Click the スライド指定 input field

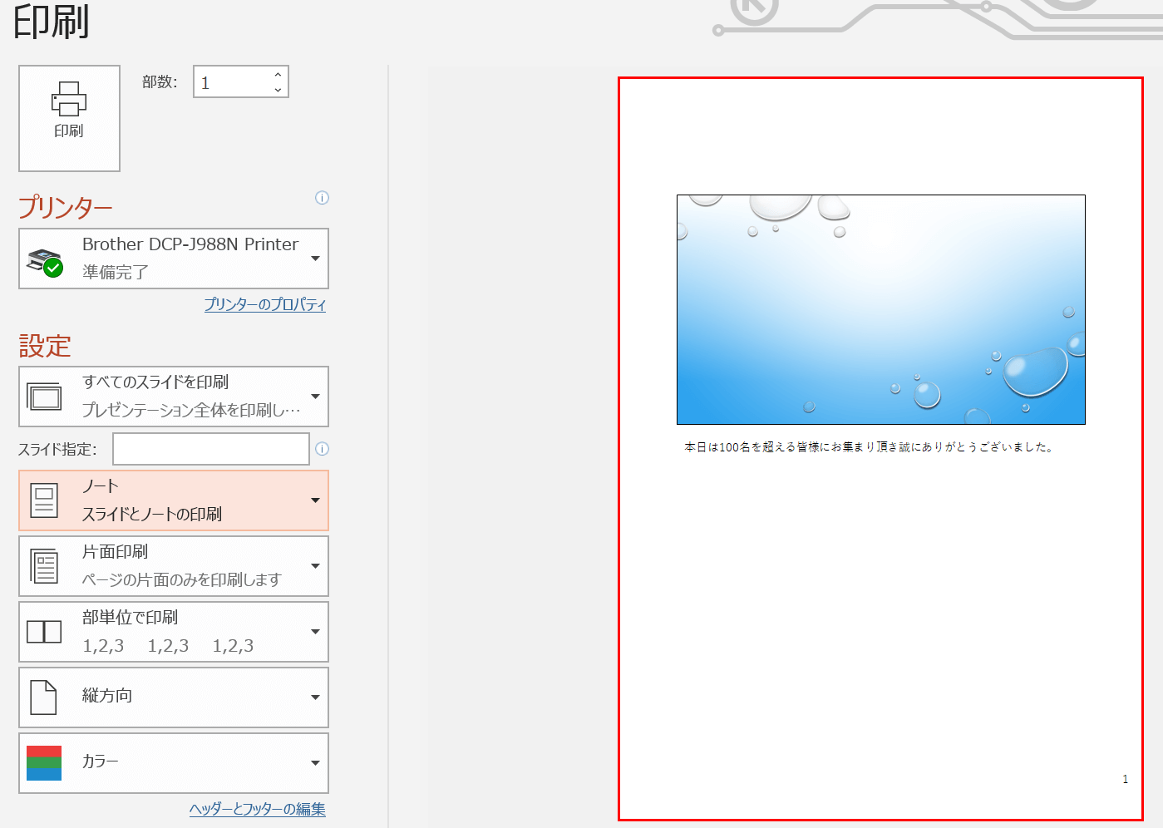click(x=211, y=449)
